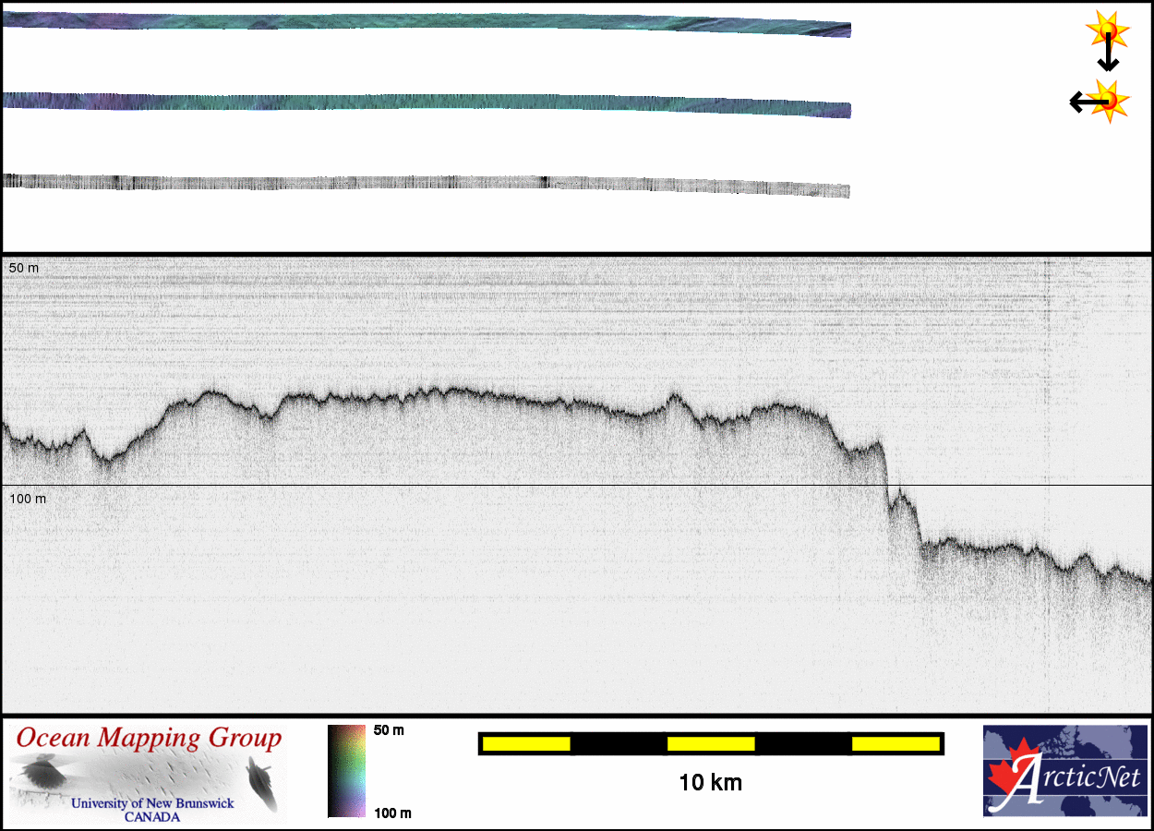This screenshot has height=831, width=1154.
Task: Select the leftmost yellow scale bar segment
Action: click(526, 743)
